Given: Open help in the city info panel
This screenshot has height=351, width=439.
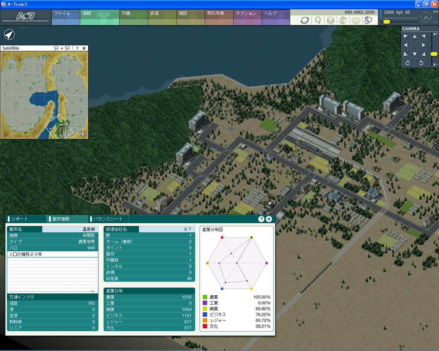Looking at the screenshot, I should click(x=261, y=219).
